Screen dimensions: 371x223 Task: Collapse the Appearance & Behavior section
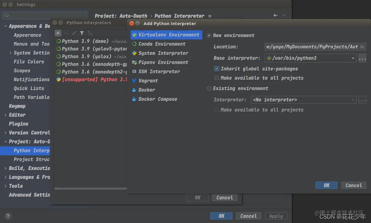coord(6,26)
